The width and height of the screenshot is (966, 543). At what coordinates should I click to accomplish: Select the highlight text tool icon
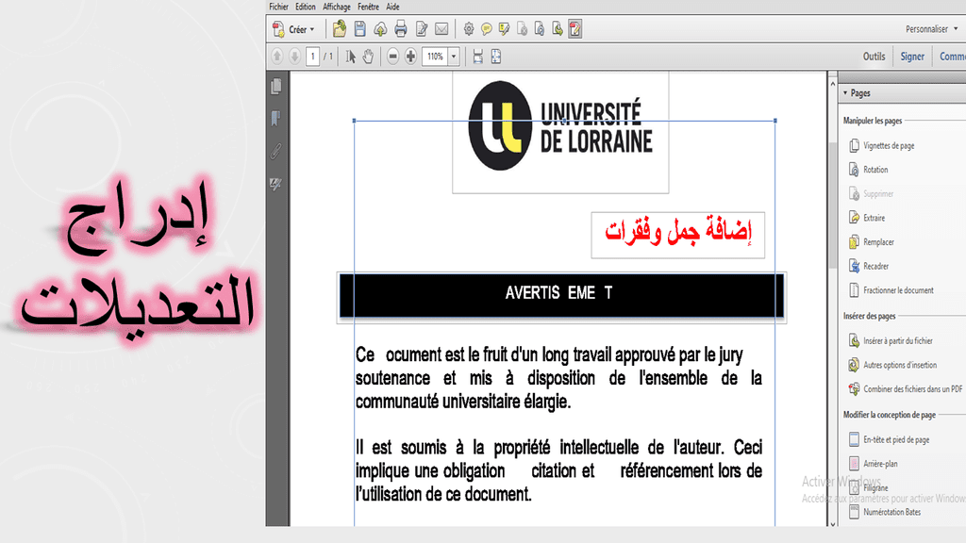click(505, 29)
